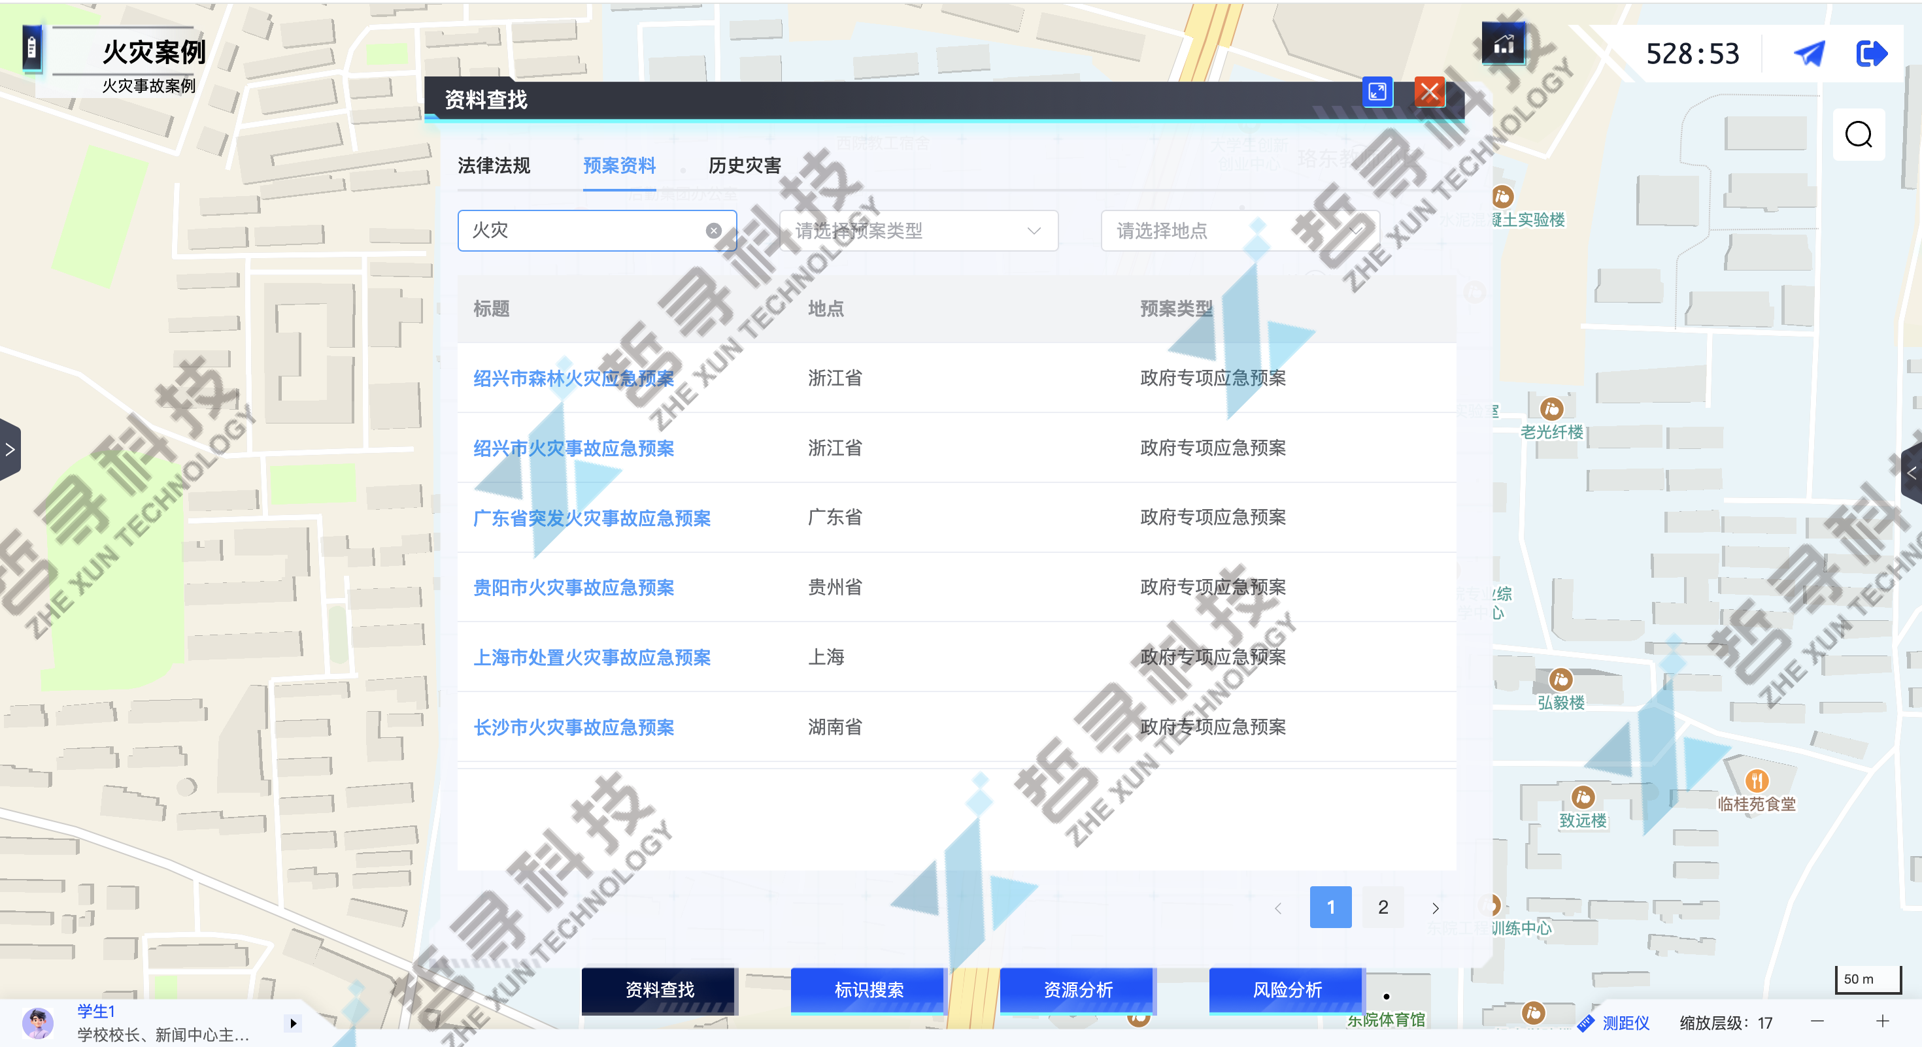Click 湖南省 location cell
The height and width of the screenshot is (1047, 1922).
[835, 727]
